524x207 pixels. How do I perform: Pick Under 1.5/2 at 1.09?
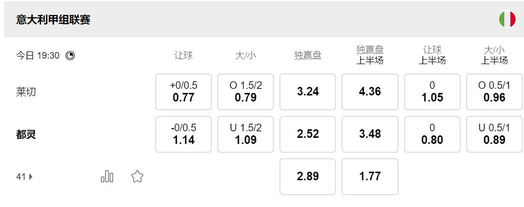tap(246, 134)
